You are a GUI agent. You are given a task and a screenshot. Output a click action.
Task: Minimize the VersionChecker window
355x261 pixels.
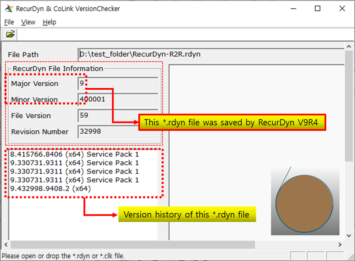[294, 9]
